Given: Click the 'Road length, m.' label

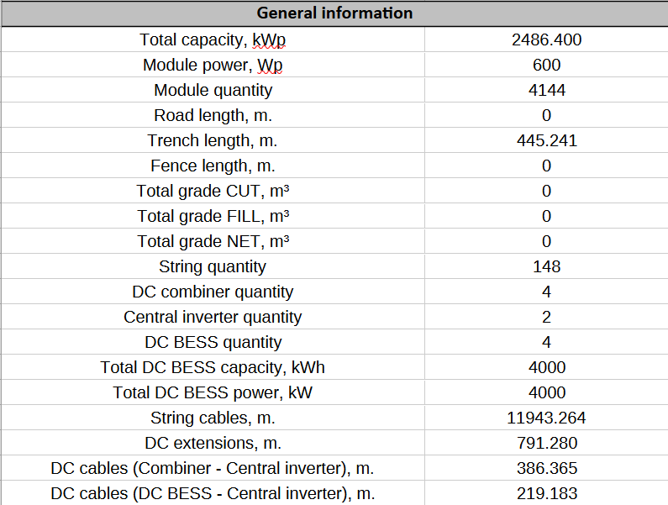Looking at the screenshot, I should coord(213,115).
